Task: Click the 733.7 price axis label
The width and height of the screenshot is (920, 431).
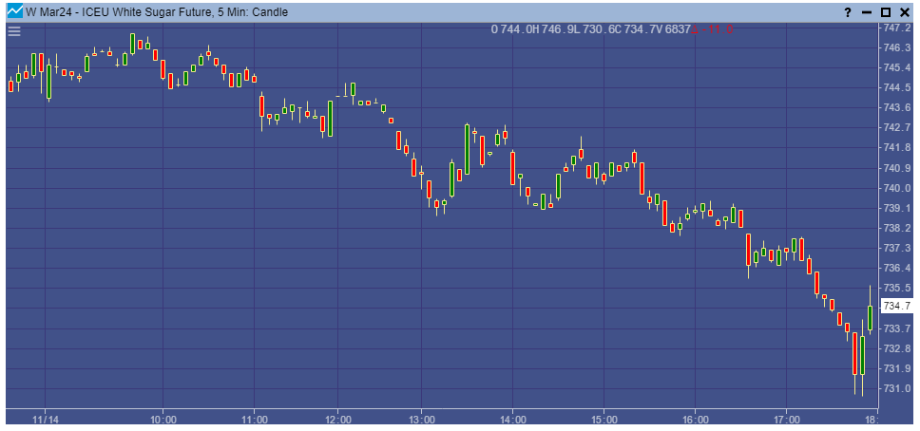Action: [x=896, y=328]
